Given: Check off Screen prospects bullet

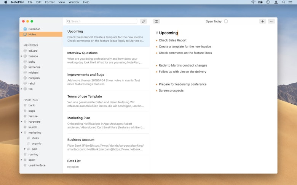Looking at the screenshot, I should 156,91.
